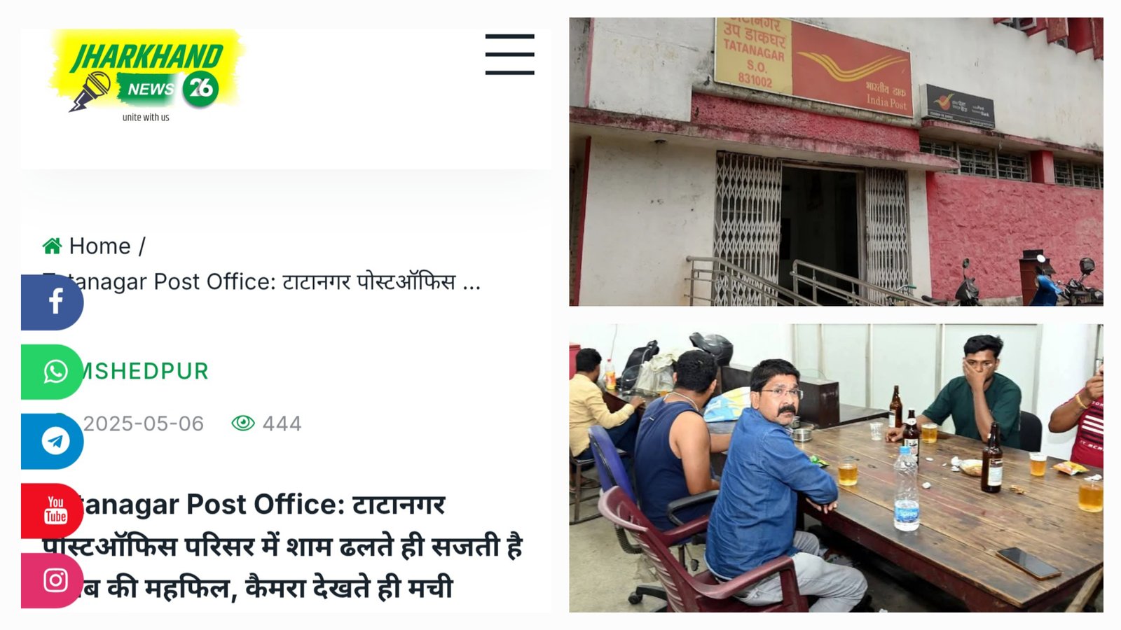Click the eye views icon

(243, 423)
